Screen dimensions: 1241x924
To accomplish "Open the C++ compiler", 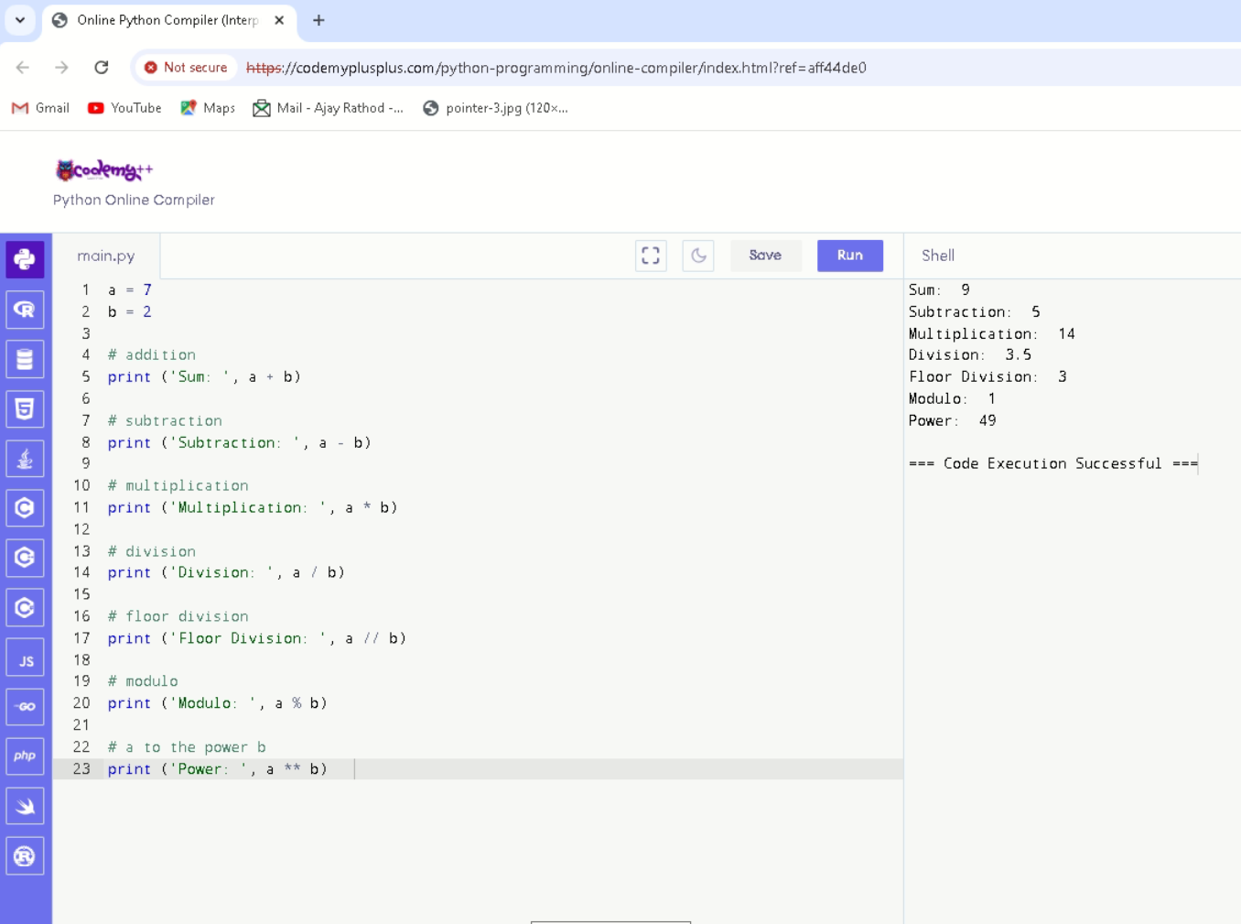I will [25, 557].
